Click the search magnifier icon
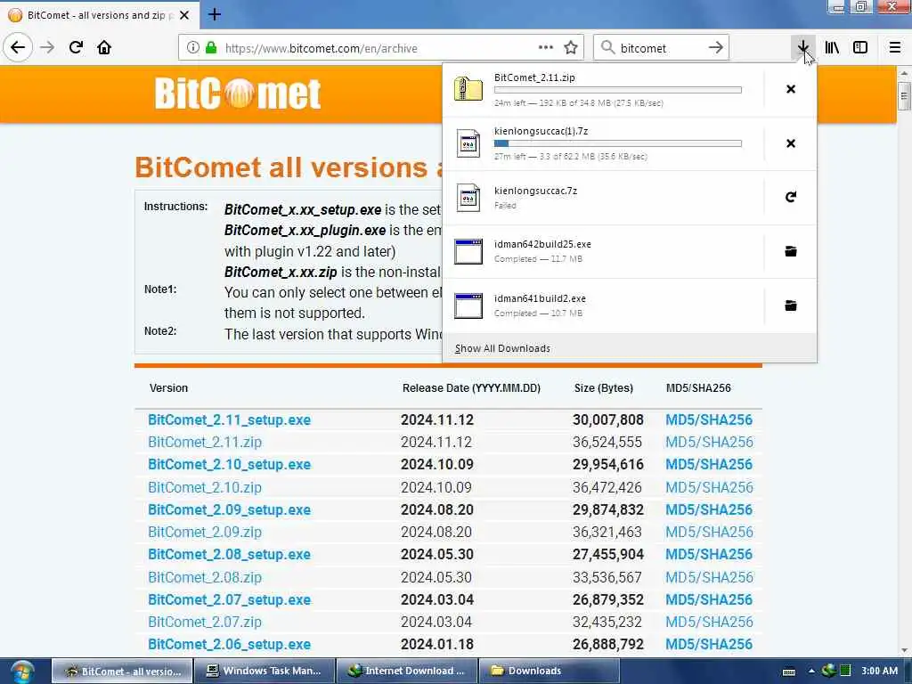 point(607,48)
